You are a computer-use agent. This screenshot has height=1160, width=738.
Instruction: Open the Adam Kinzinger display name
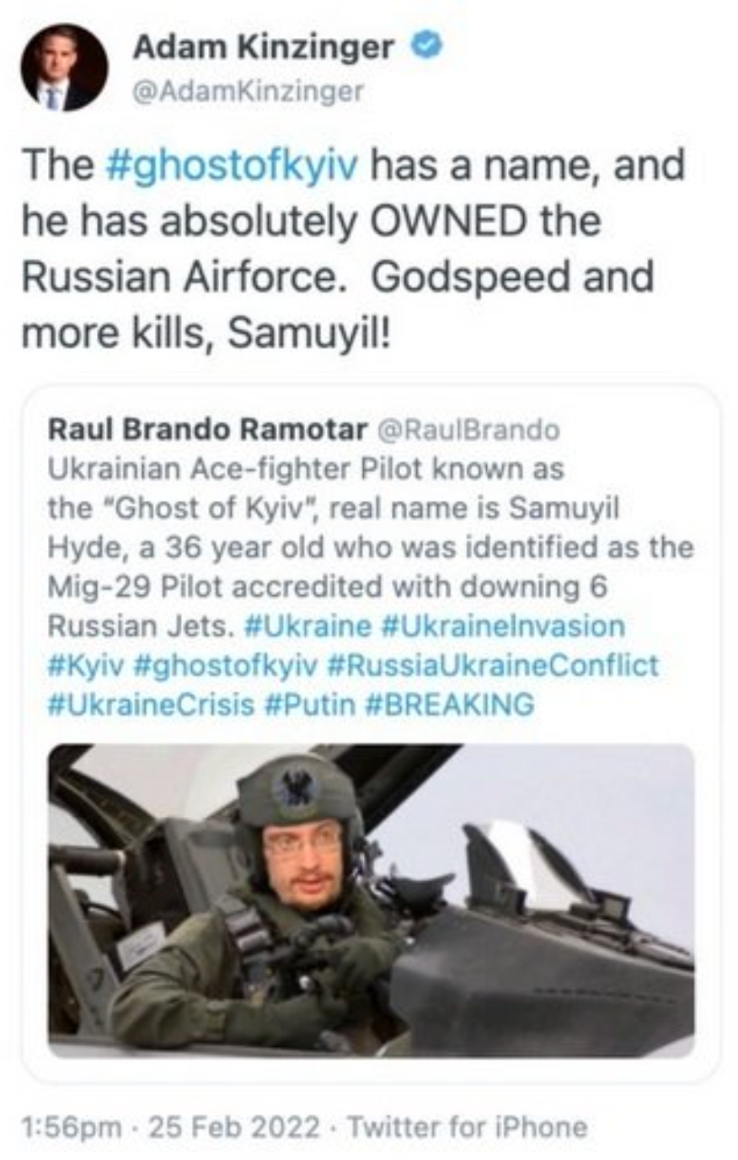point(263,49)
